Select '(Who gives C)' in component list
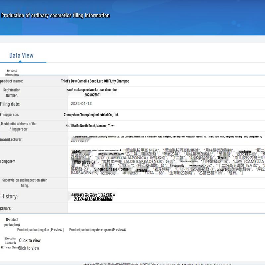 pyautogui.click(x=83, y=162)
